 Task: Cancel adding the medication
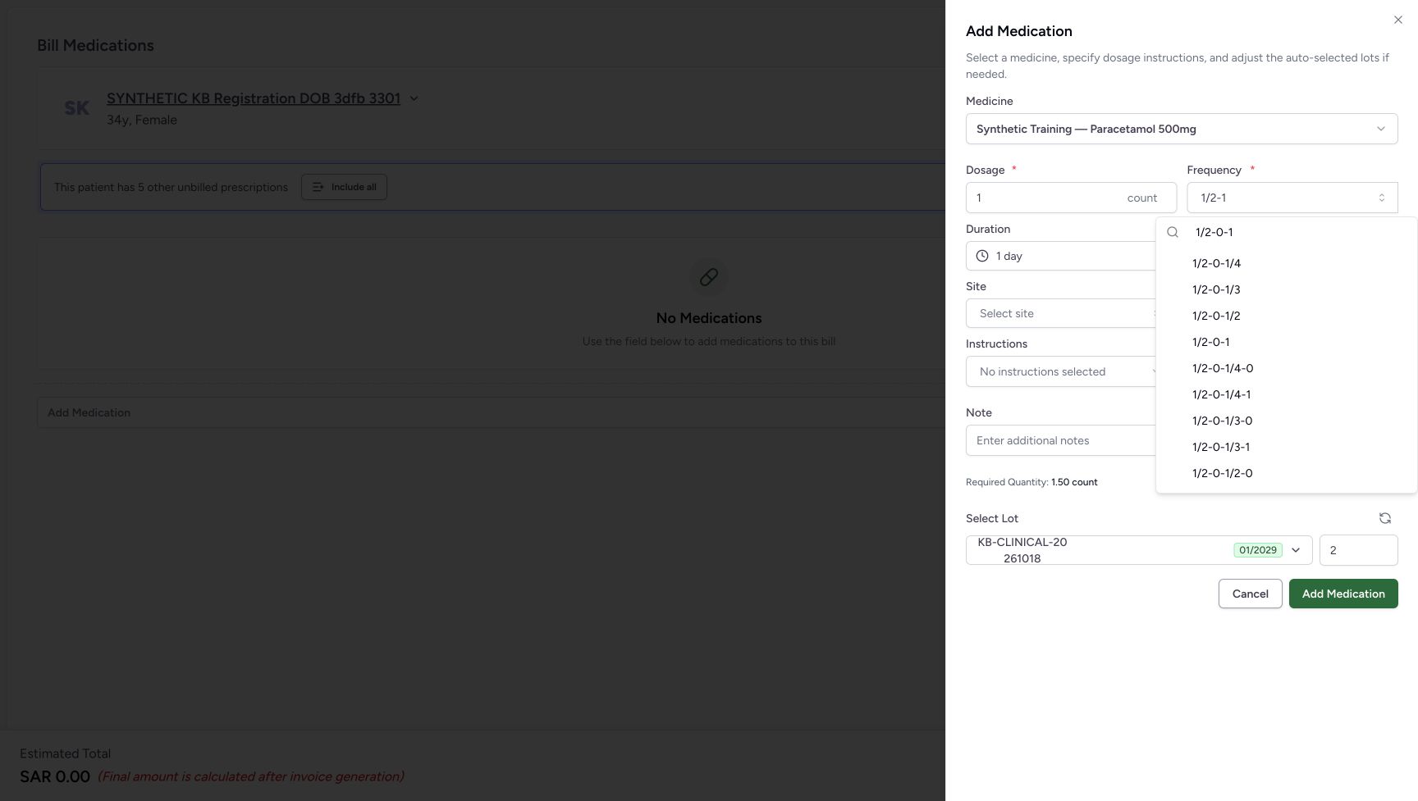[1250, 594]
